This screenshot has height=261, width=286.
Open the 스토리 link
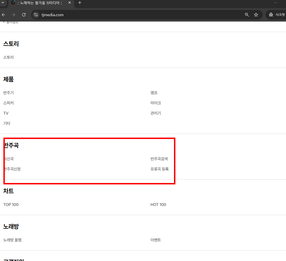[8, 57]
